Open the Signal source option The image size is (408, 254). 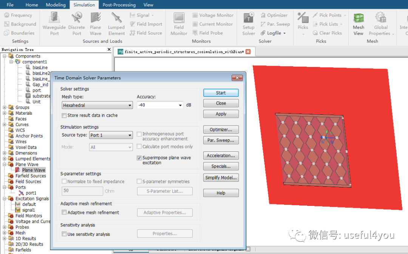(142, 15)
